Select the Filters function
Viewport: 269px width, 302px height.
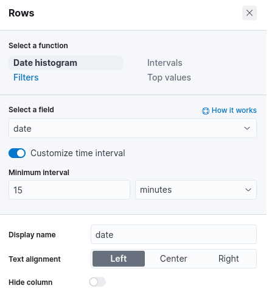pyautogui.click(x=26, y=77)
